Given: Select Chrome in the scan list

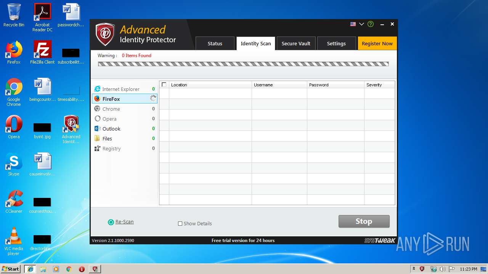Looking at the screenshot, I should click(124, 109).
